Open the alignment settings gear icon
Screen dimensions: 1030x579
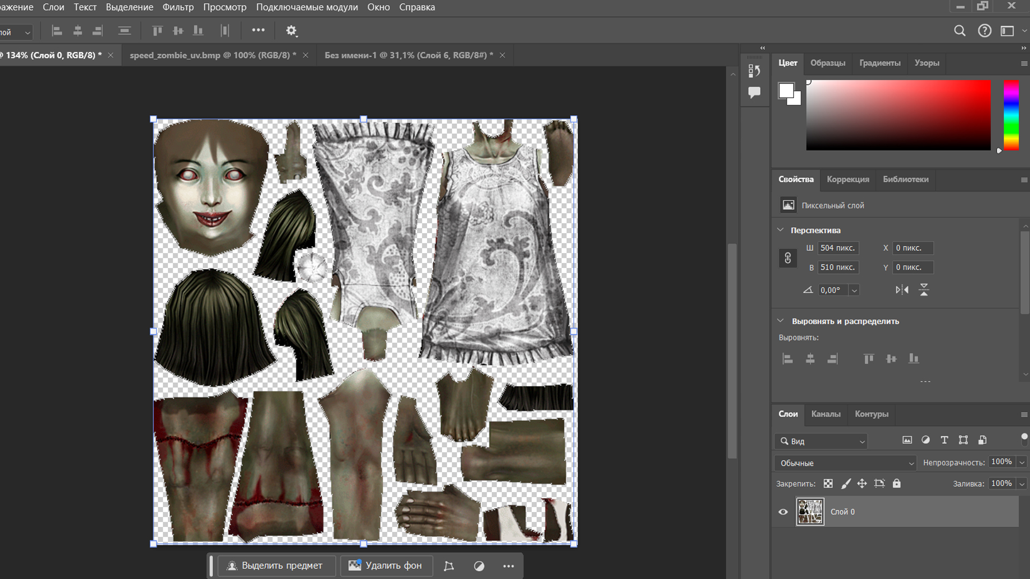click(291, 31)
